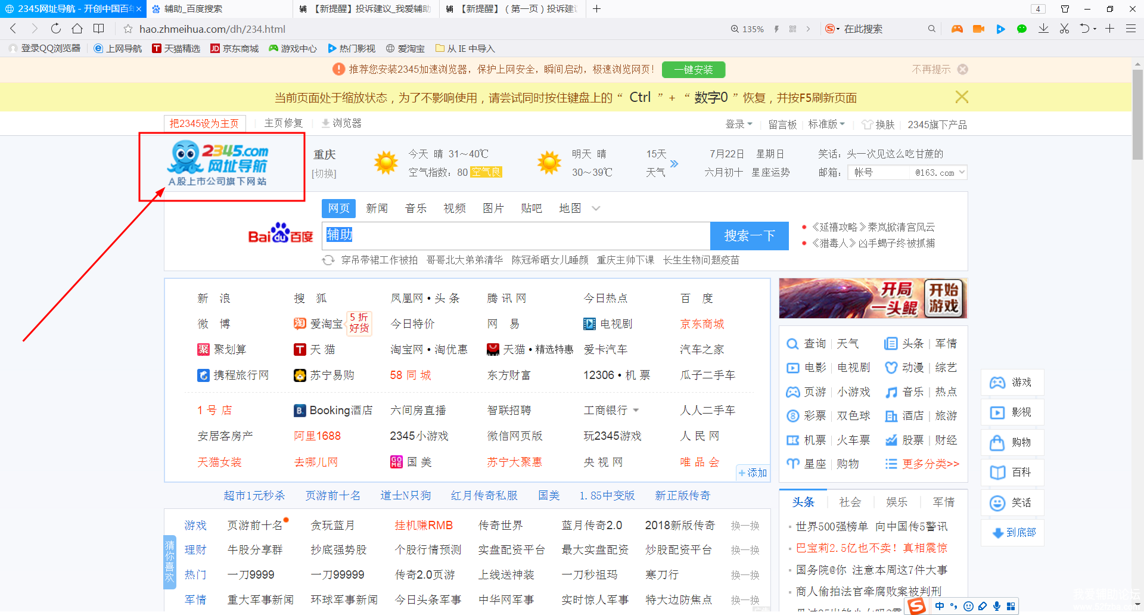The width and height of the screenshot is (1144, 615).
Task: Open the undo dropdown arrow in browser toolbar
Action: point(1095,29)
